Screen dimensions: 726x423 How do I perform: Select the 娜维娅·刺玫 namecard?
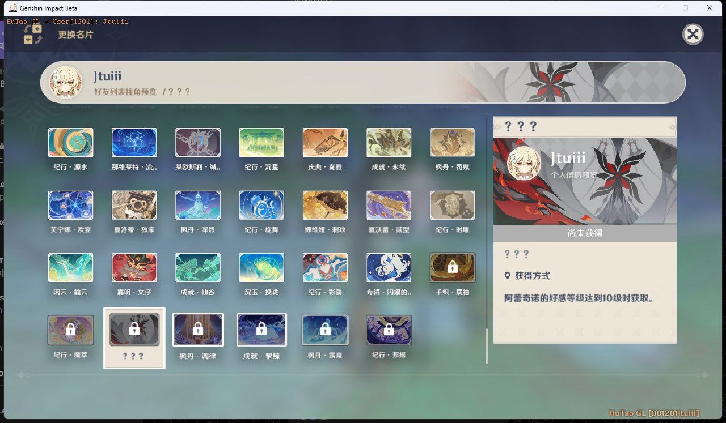pyautogui.click(x=325, y=205)
